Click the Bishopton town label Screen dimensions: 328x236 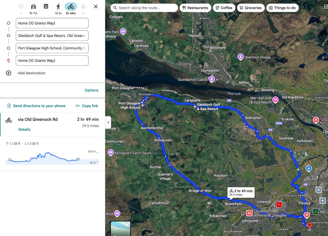click(253, 118)
